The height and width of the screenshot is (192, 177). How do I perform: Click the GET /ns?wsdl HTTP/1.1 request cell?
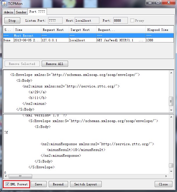pyautogui.click(x=121, y=40)
